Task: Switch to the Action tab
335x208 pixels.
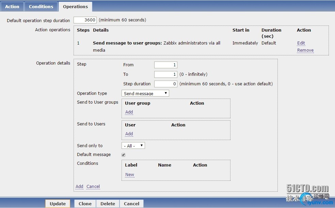Action: click(12, 6)
